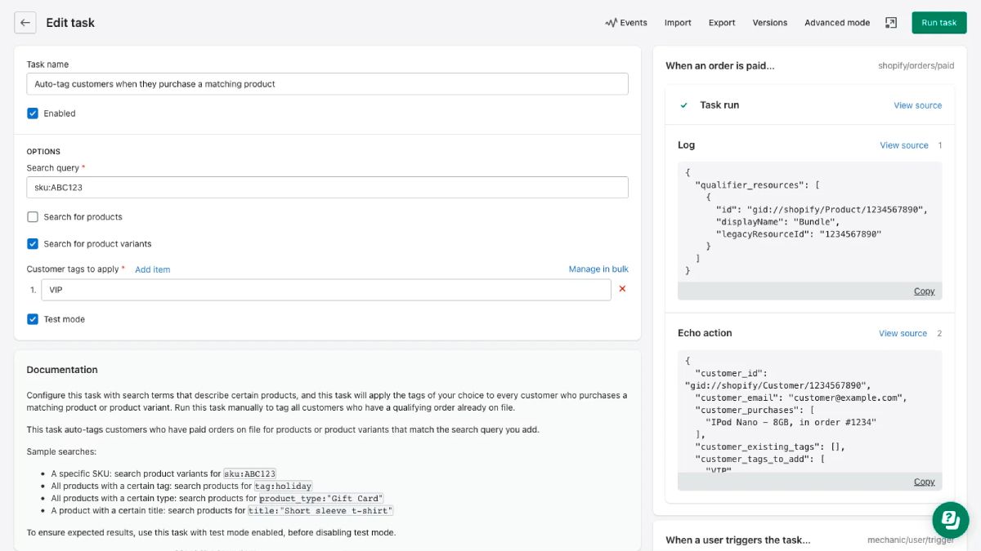This screenshot has width=981, height=551.
Task: Open the Export menu item
Action: click(722, 23)
